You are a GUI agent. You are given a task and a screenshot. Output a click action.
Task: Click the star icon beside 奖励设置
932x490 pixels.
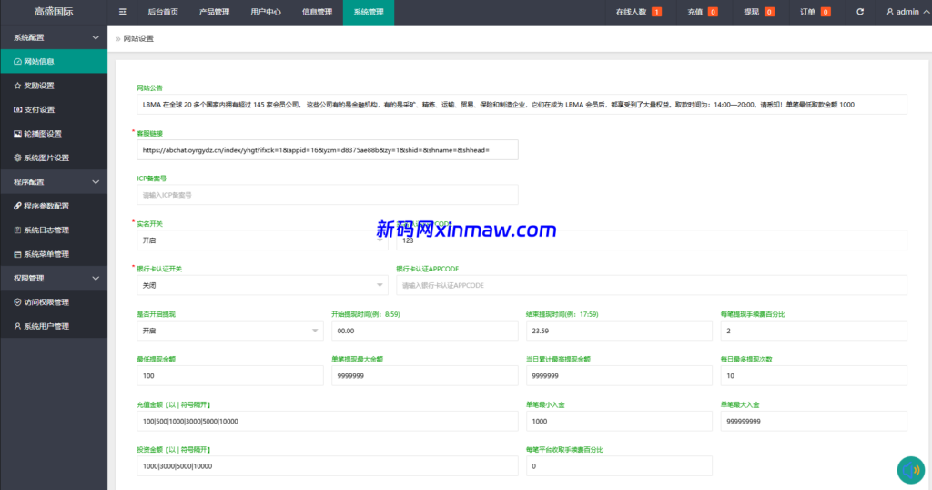pyautogui.click(x=17, y=86)
